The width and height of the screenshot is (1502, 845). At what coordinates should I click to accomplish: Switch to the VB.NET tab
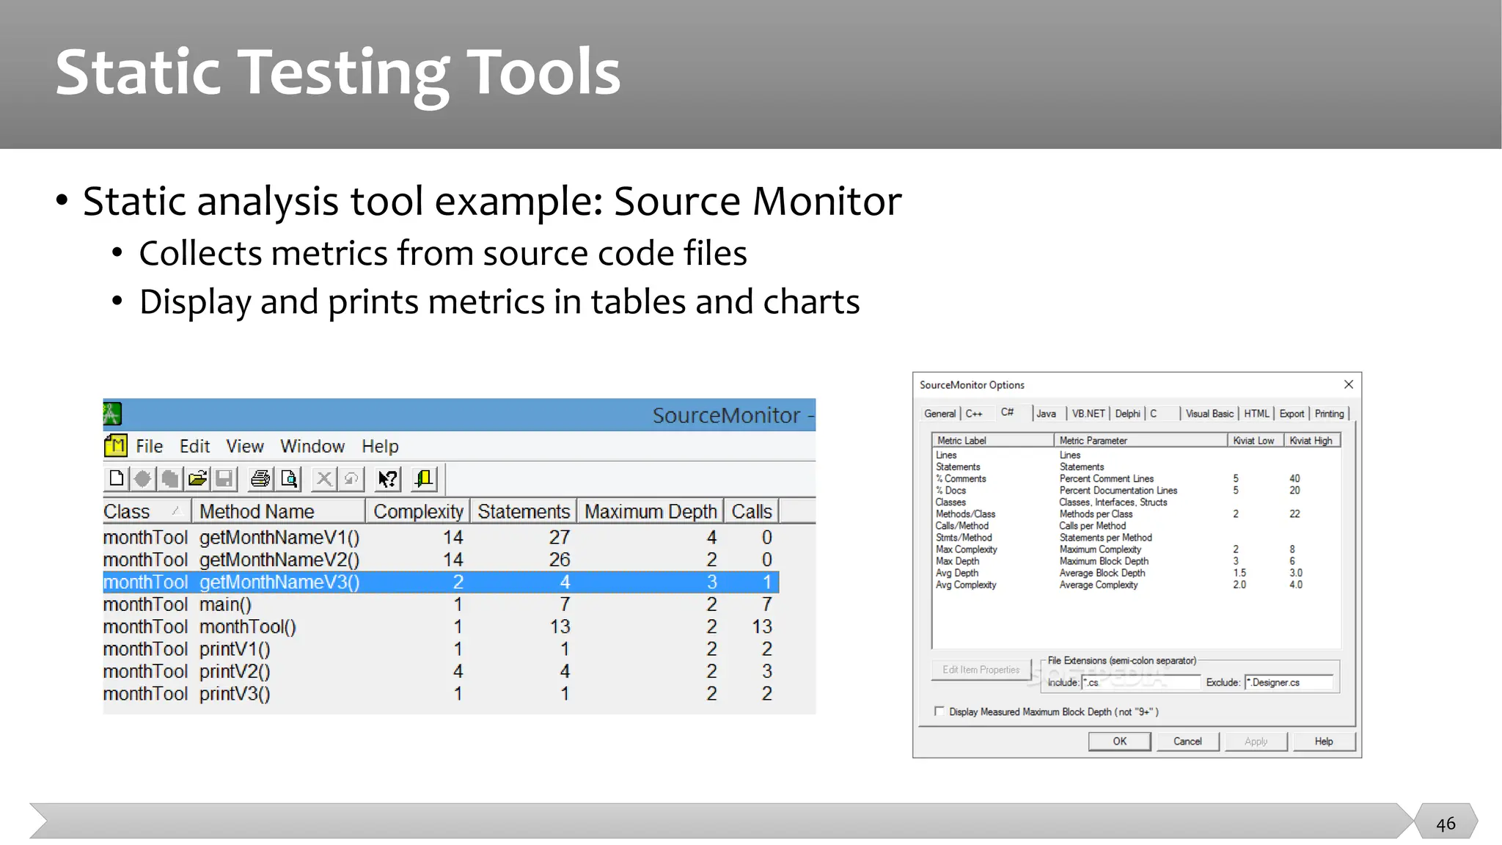click(x=1088, y=414)
